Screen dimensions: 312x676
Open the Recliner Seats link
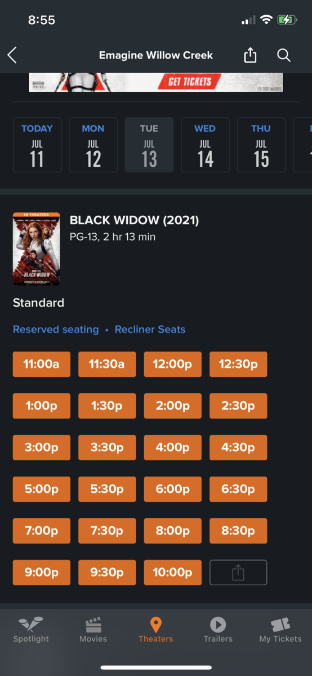150,330
